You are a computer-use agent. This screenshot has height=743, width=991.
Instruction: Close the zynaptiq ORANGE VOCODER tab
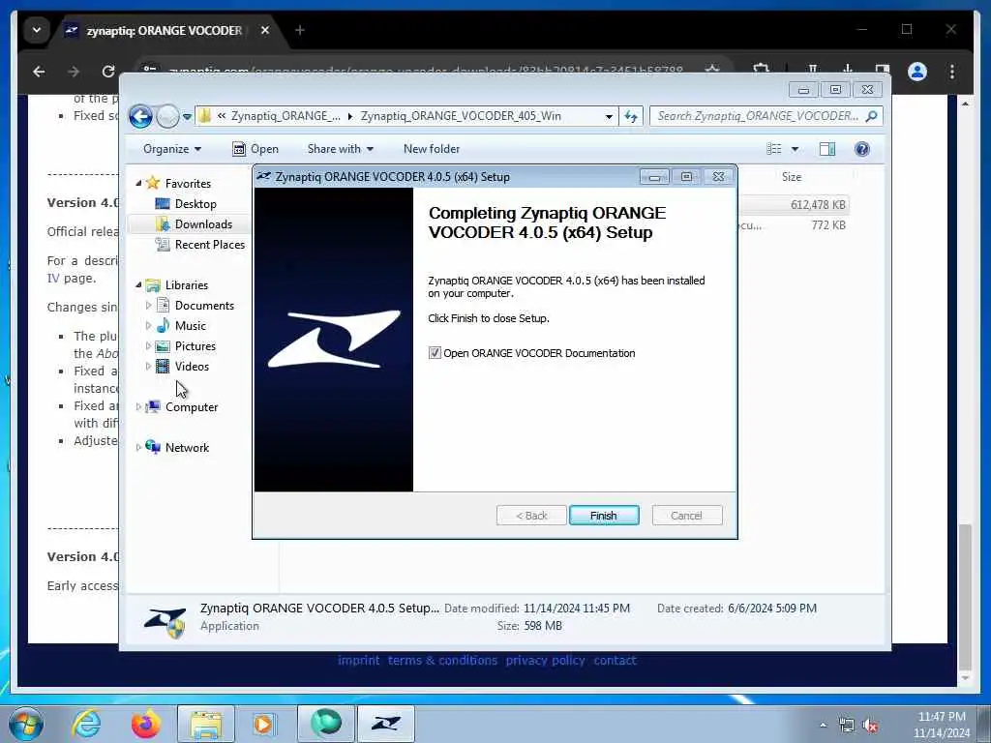point(265,30)
